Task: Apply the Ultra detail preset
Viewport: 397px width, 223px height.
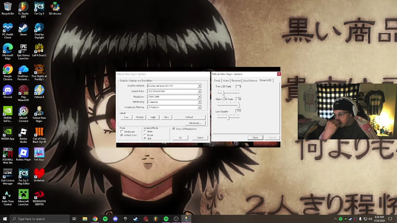Action: [x=166, y=117]
